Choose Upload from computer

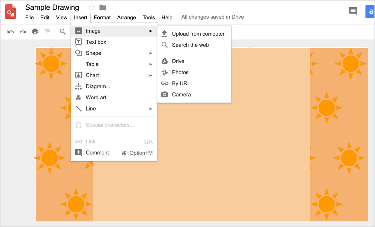click(198, 34)
